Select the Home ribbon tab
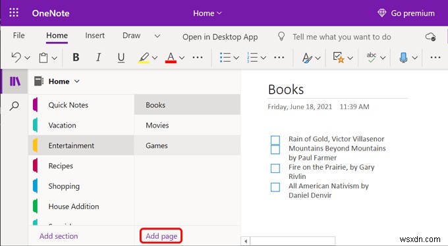This screenshot has width=448, height=246. [57, 36]
